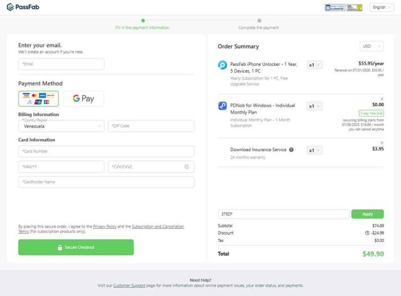401x296 pixels.
Task: Select the credit card payment method
Action: [38, 98]
